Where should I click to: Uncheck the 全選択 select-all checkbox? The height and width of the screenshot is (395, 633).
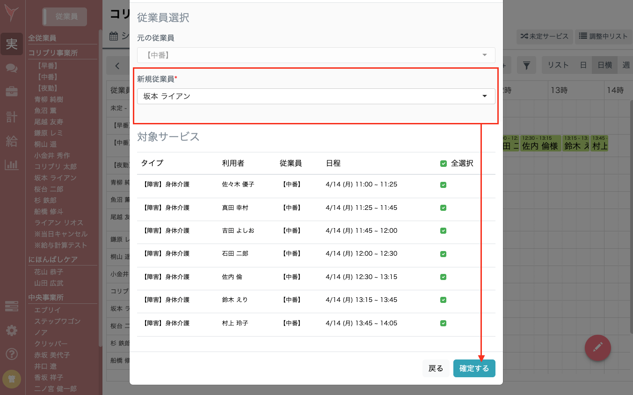443,164
